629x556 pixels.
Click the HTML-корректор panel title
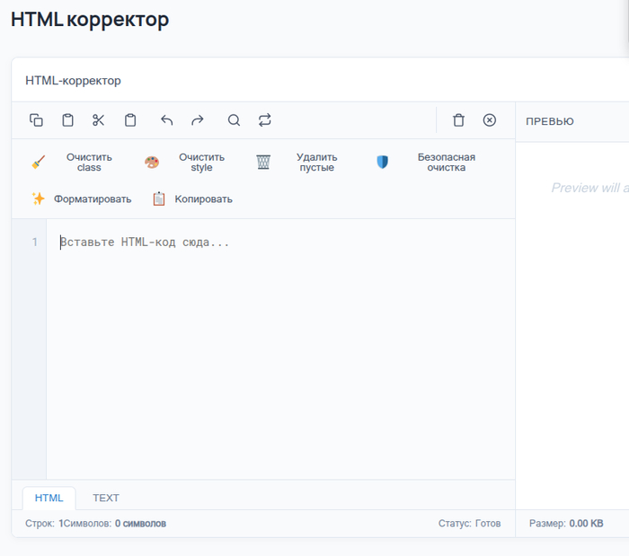click(73, 81)
